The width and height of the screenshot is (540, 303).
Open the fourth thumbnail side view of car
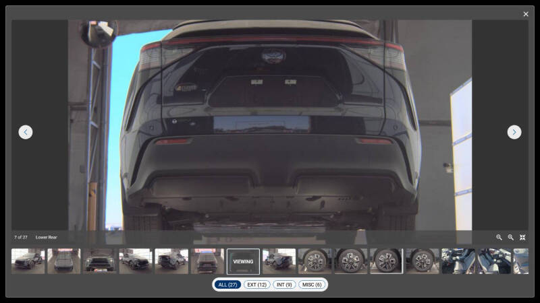(136, 261)
